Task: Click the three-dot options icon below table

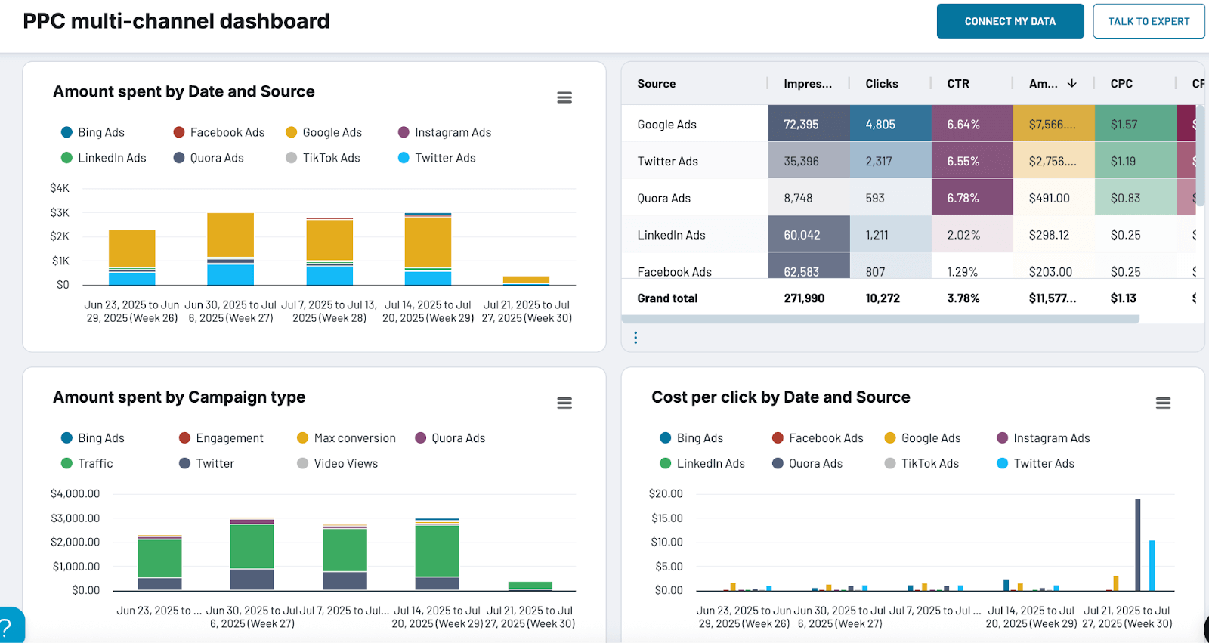Action: 635,338
